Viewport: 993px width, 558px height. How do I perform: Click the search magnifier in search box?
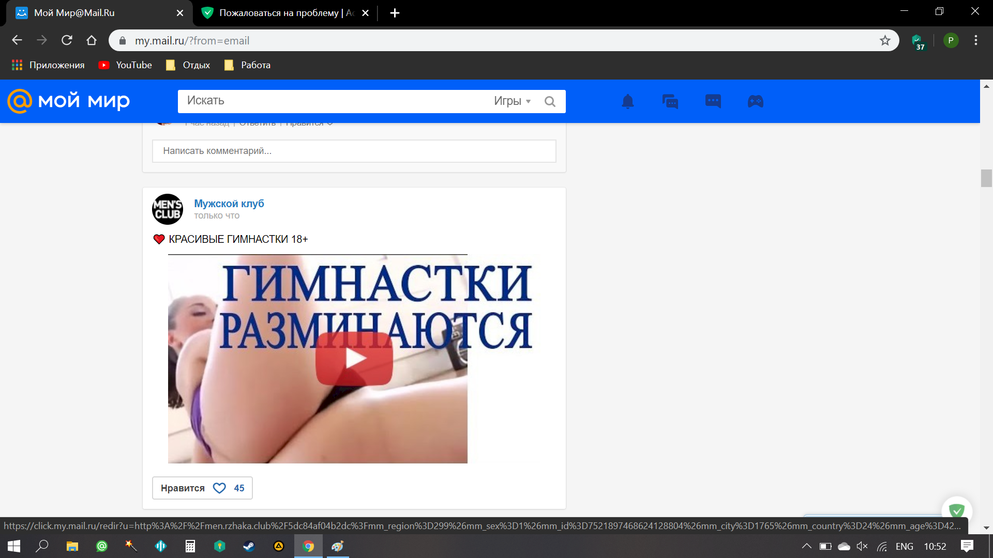point(550,101)
